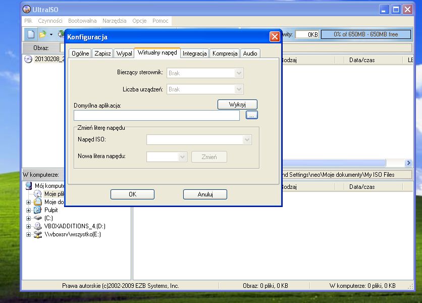This screenshot has width=422, height=303.
Task: Select the Pulpit tree entry
Action: pos(51,210)
